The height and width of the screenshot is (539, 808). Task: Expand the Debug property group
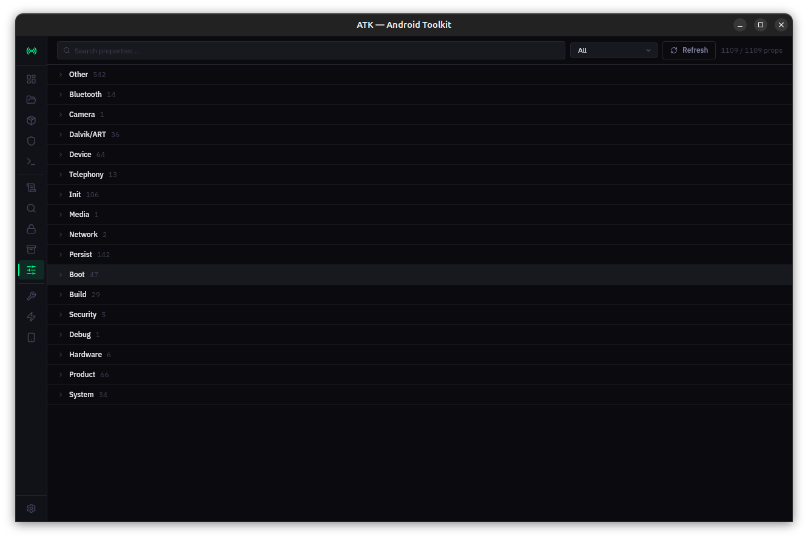(420, 335)
